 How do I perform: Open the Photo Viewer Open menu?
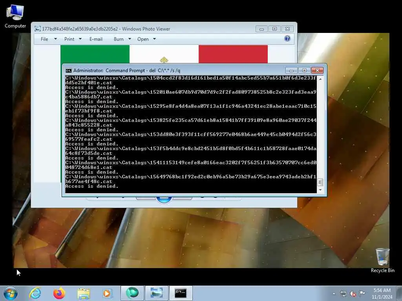[x=143, y=39]
